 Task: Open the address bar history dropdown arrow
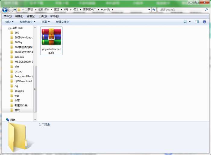(x=149, y=10)
